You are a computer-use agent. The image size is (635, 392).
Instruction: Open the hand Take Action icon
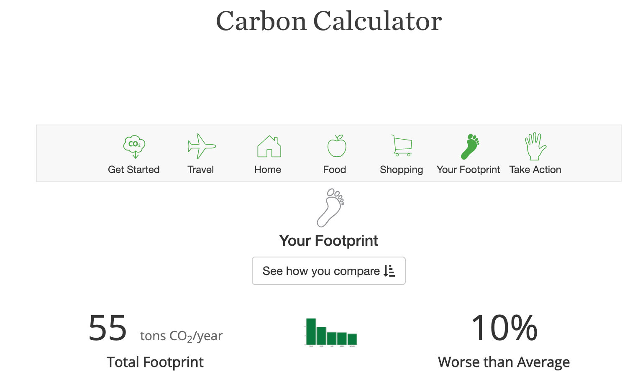535,146
